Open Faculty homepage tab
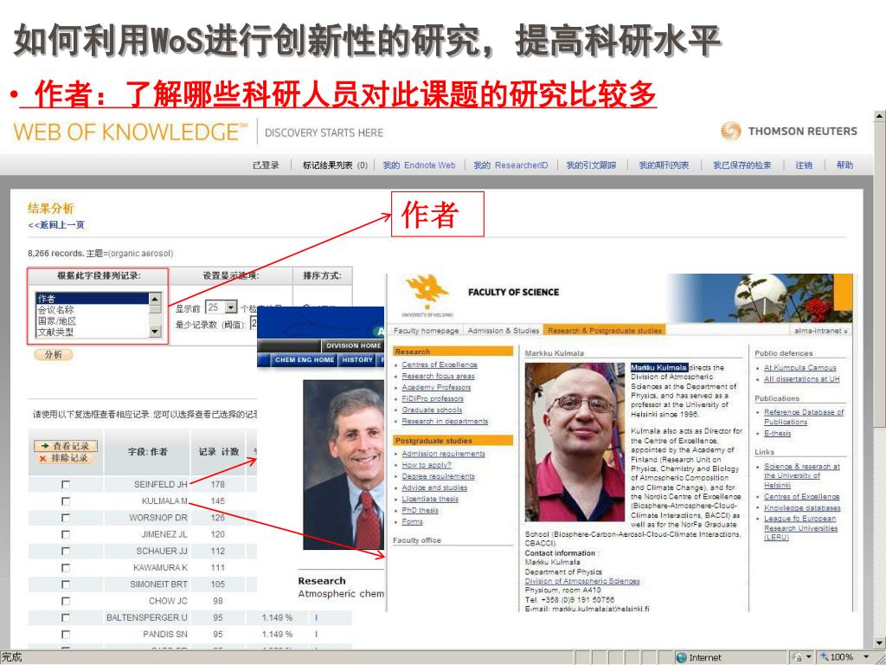The width and height of the screenshot is (886, 665). (426, 330)
